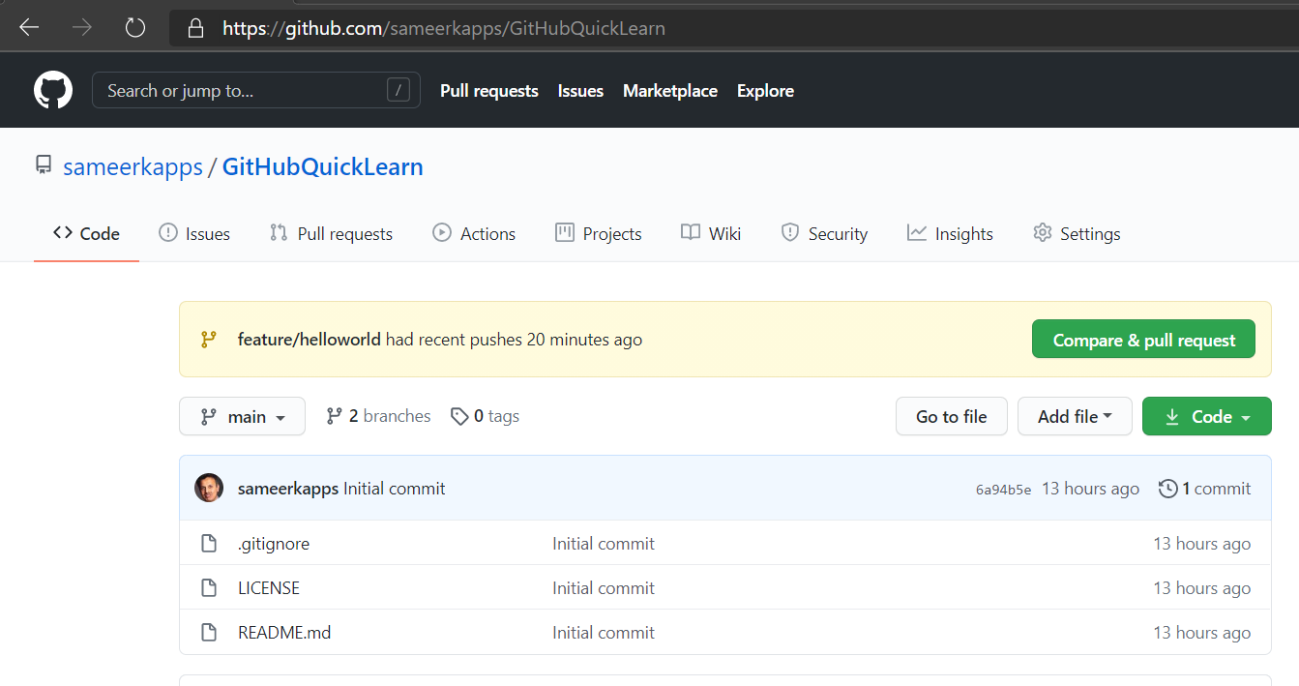This screenshot has height=686, width=1299.
Task: Click the browser back arrow
Action: click(x=29, y=26)
